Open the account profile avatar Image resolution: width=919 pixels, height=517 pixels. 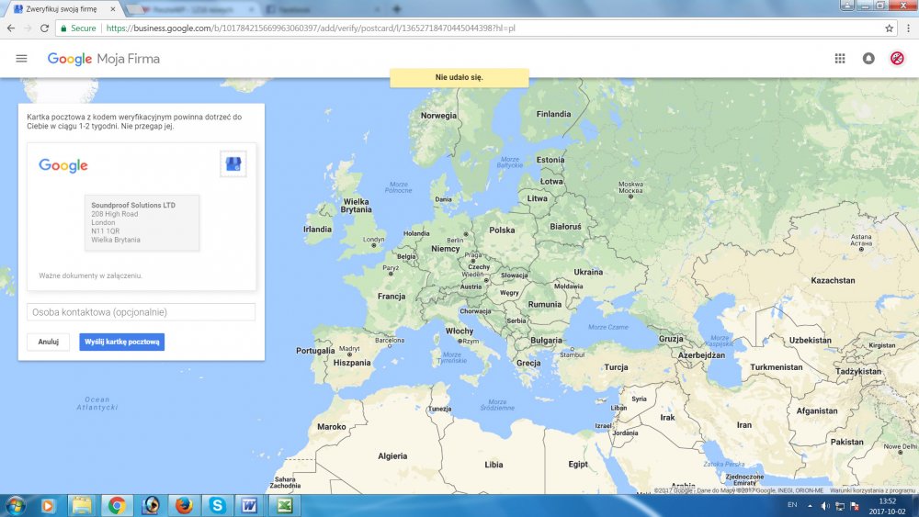pyautogui.click(x=897, y=59)
